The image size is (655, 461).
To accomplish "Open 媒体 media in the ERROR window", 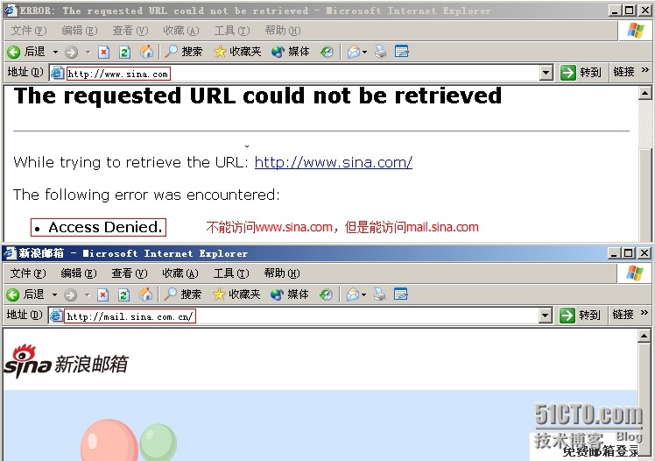I will pos(291,52).
